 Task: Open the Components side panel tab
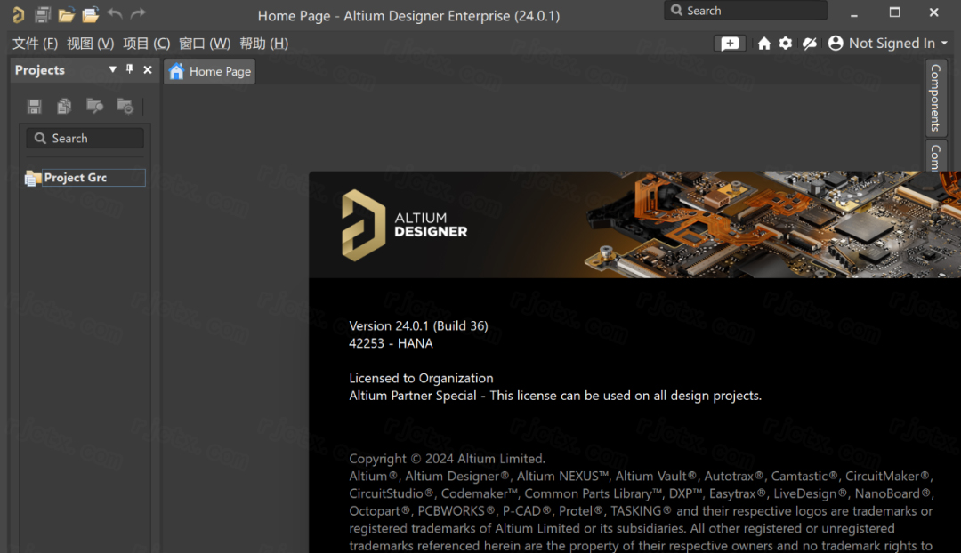(x=935, y=97)
